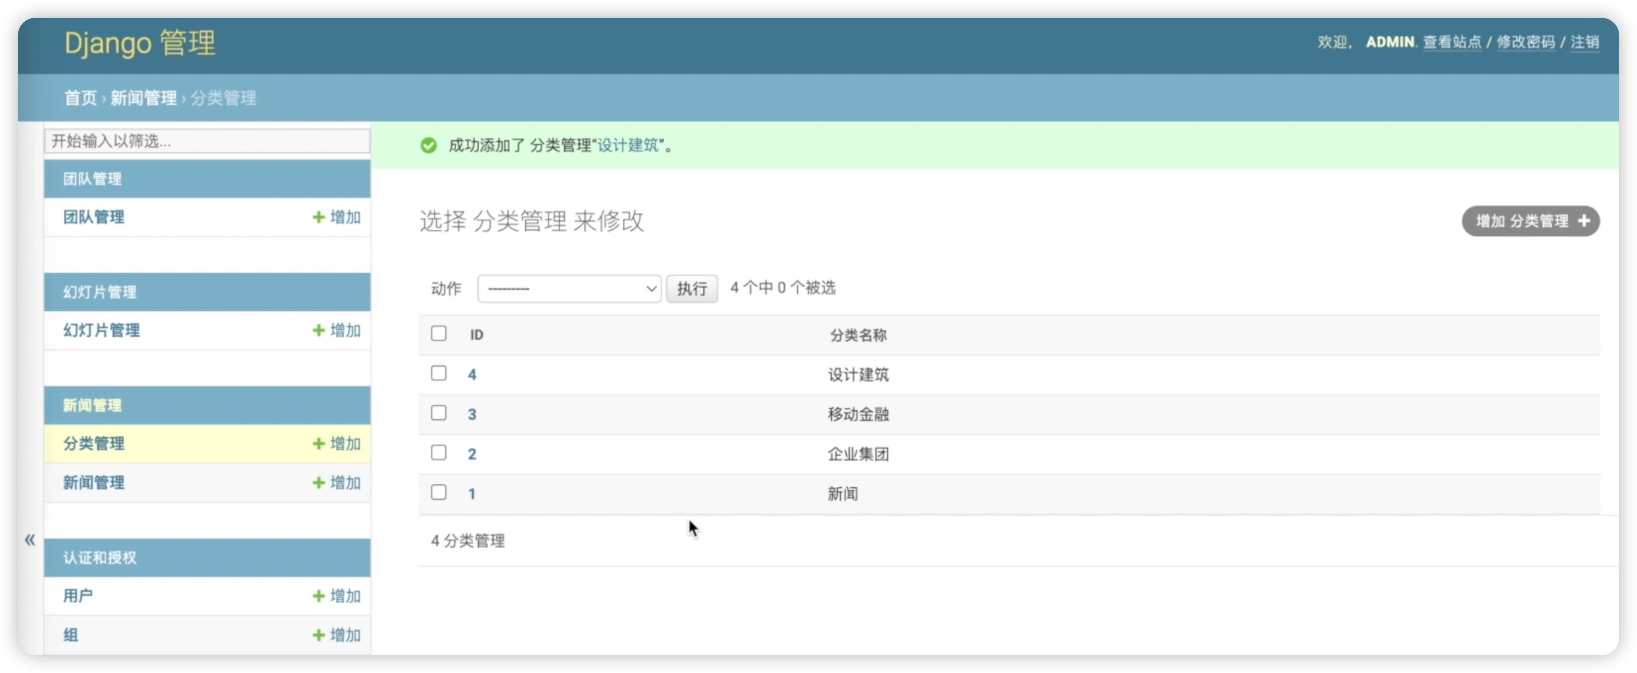Click the Django 管理 site title
This screenshot has width=1637, height=673.
[x=140, y=43]
